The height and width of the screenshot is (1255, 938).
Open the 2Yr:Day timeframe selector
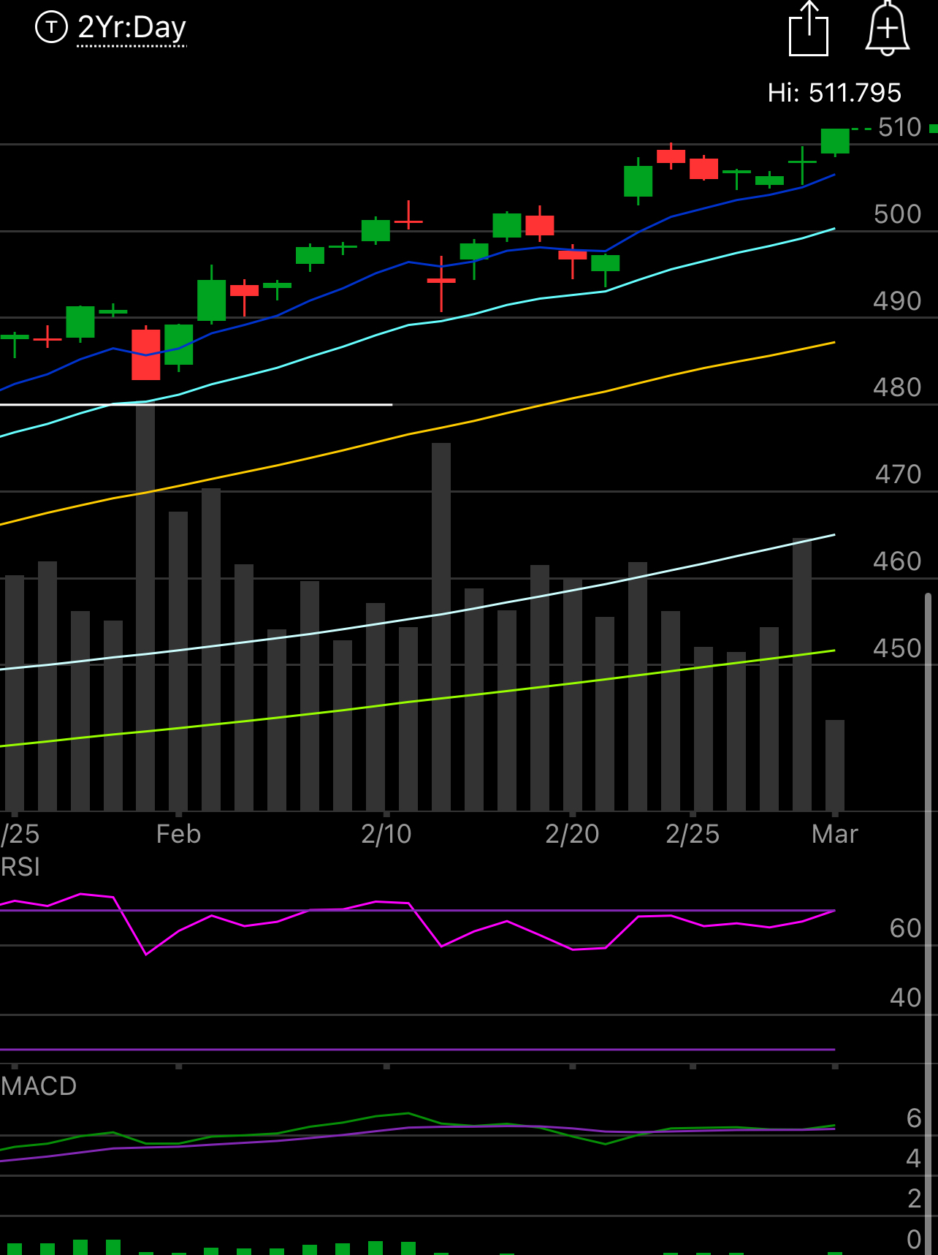pyautogui.click(x=131, y=28)
